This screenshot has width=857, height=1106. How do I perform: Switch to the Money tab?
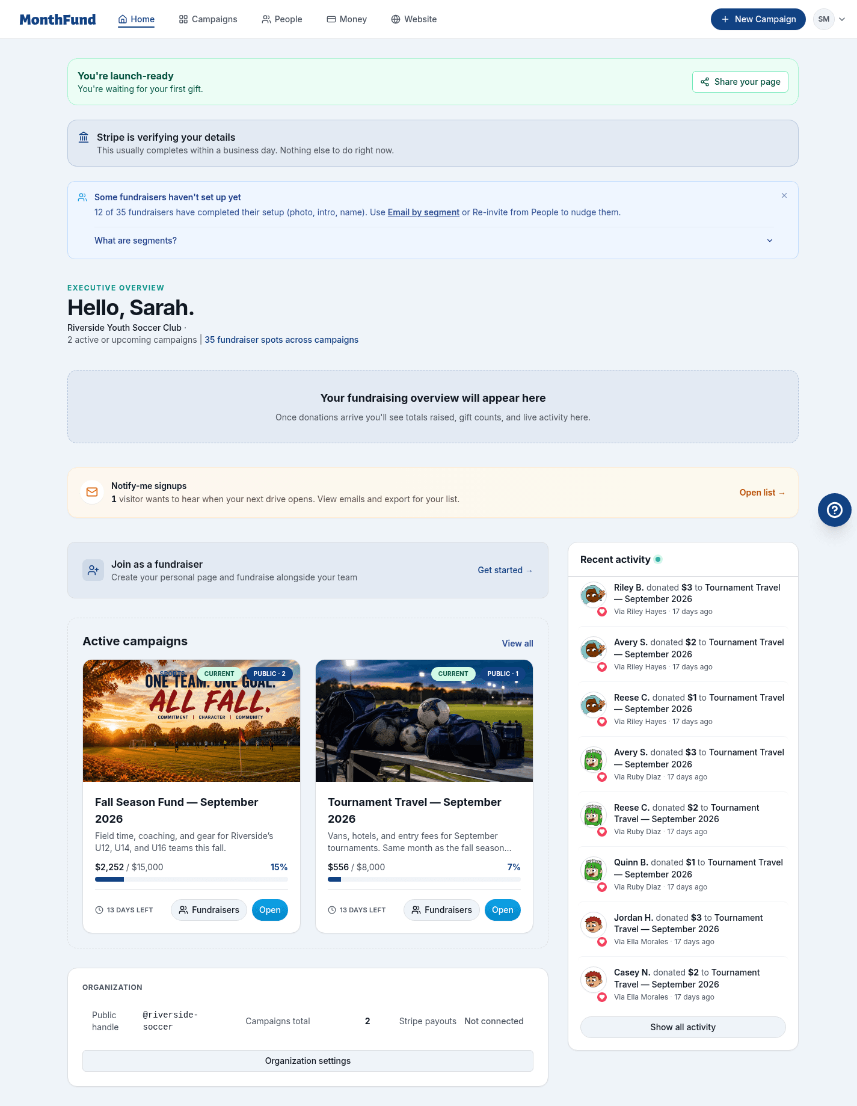click(x=347, y=19)
